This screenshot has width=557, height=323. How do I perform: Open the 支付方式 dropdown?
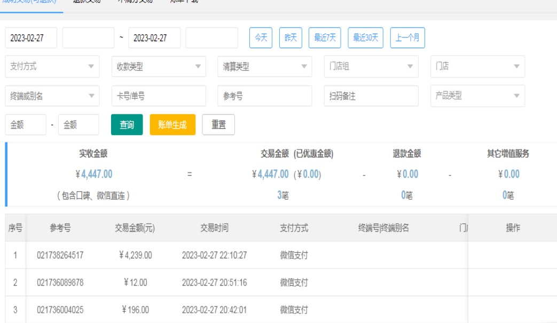pyautogui.click(x=52, y=67)
